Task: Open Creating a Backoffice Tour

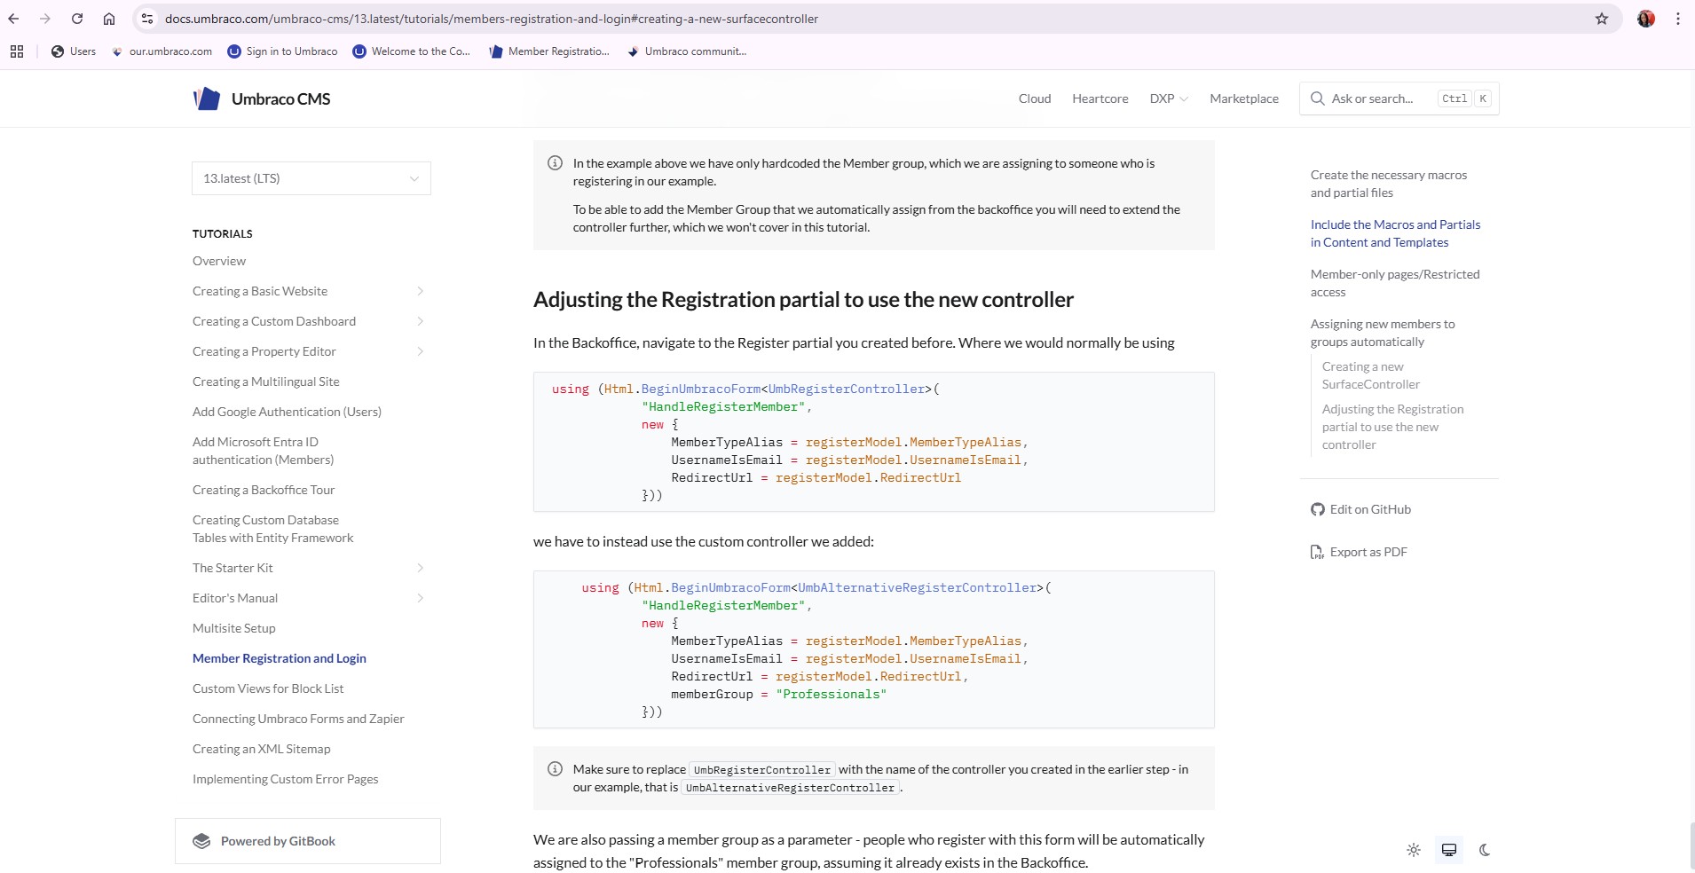Action: coord(264,490)
